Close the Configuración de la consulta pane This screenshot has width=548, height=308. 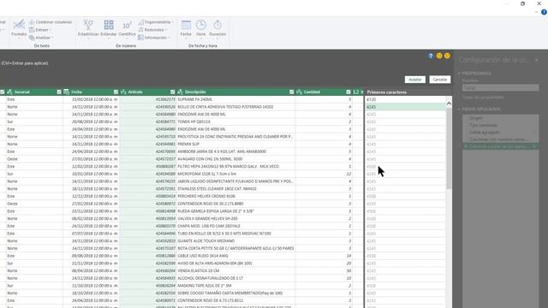pyautogui.click(x=537, y=60)
